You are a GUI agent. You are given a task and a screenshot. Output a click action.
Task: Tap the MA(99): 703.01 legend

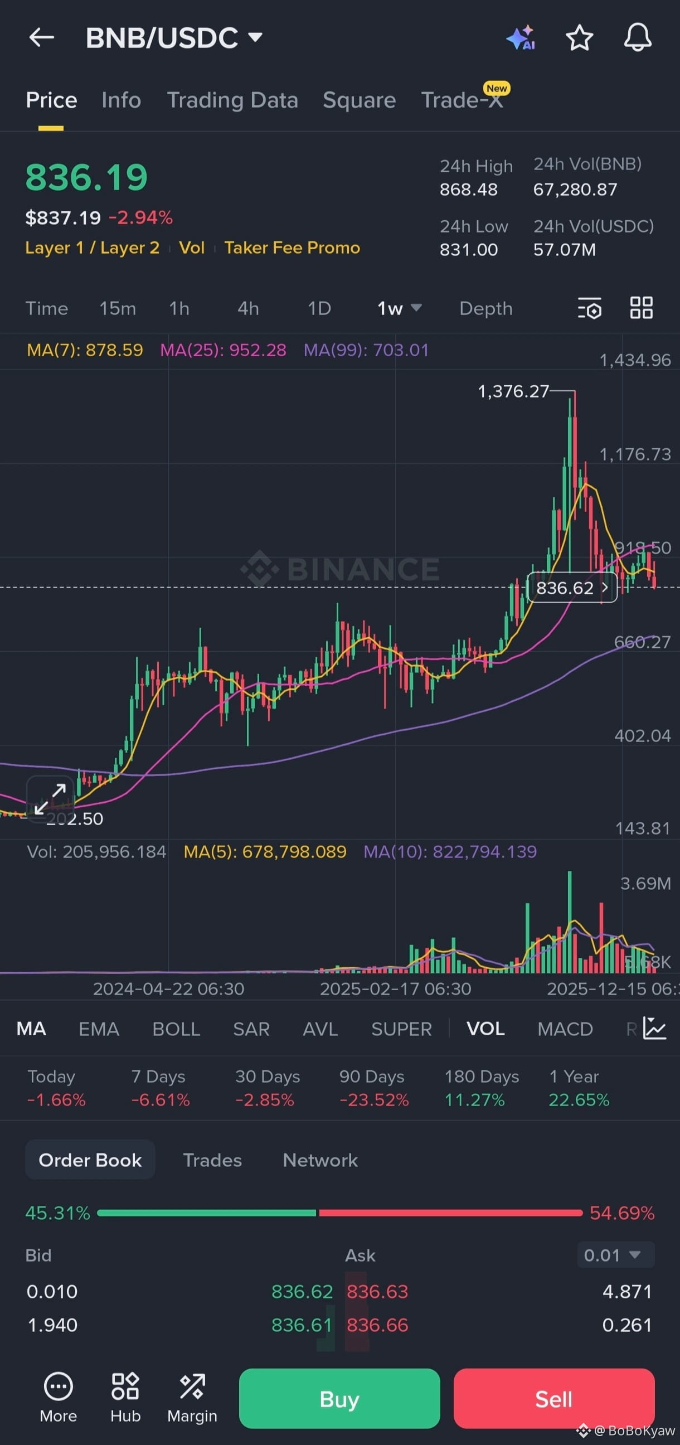tap(366, 350)
